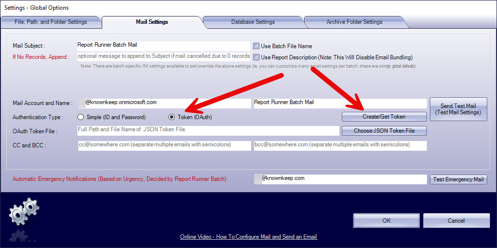Focus the OAuth Token File path field
This screenshot has height=248, width=497.
click(x=208, y=130)
